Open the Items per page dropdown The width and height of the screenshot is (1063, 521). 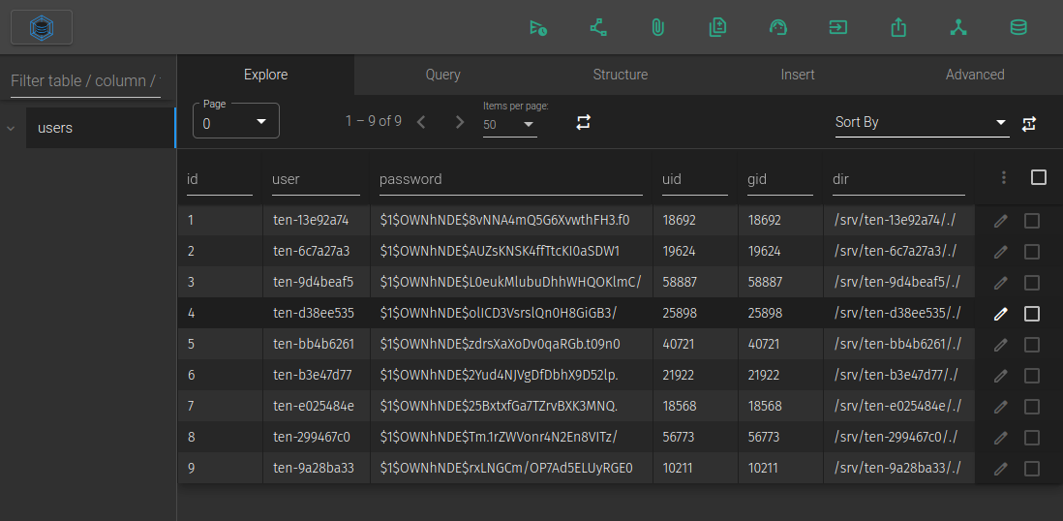click(509, 124)
